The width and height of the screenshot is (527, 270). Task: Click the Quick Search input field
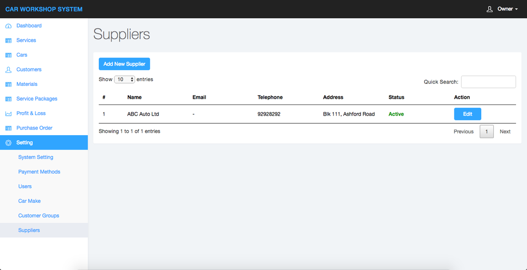pyautogui.click(x=488, y=82)
